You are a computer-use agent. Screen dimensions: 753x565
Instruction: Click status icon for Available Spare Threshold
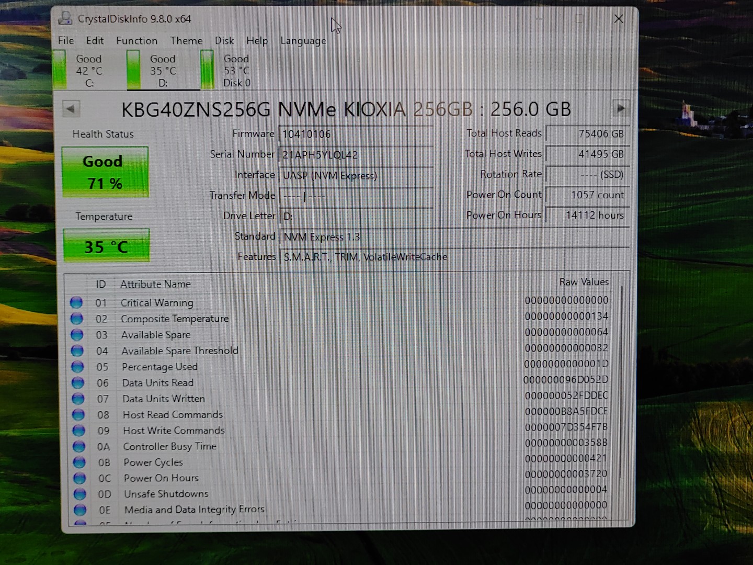click(x=77, y=351)
